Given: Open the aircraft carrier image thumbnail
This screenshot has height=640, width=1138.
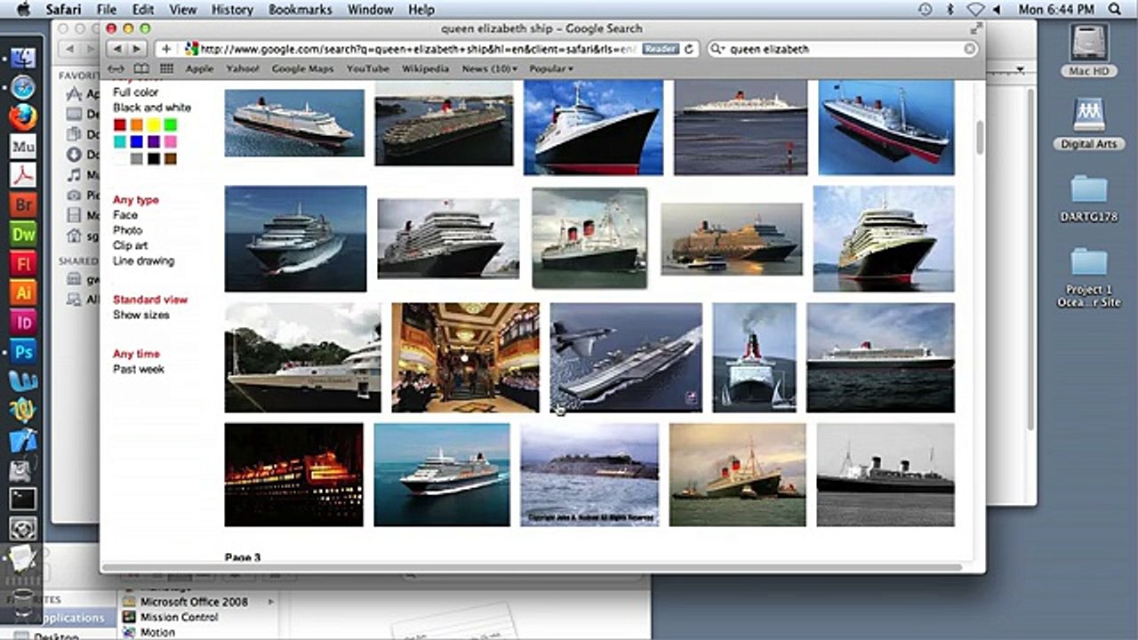Looking at the screenshot, I should click(x=626, y=357).
